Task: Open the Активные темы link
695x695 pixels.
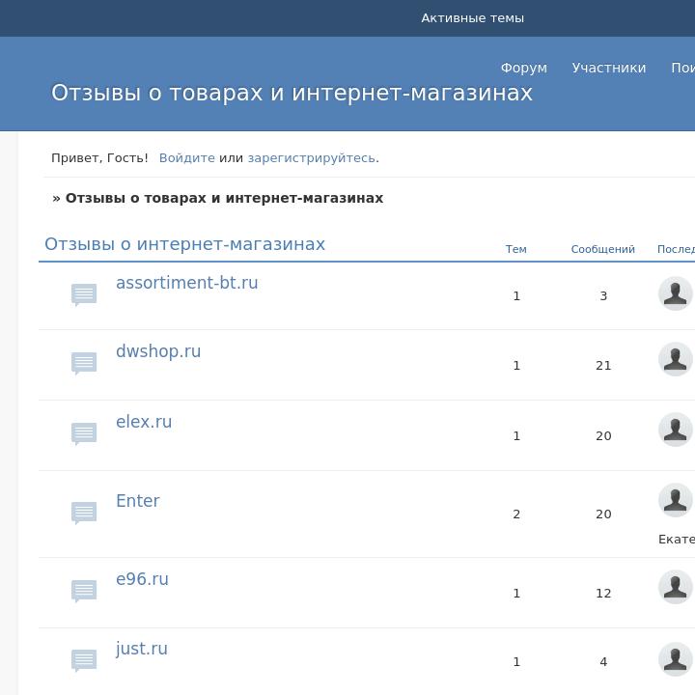Action: (472, 18)
